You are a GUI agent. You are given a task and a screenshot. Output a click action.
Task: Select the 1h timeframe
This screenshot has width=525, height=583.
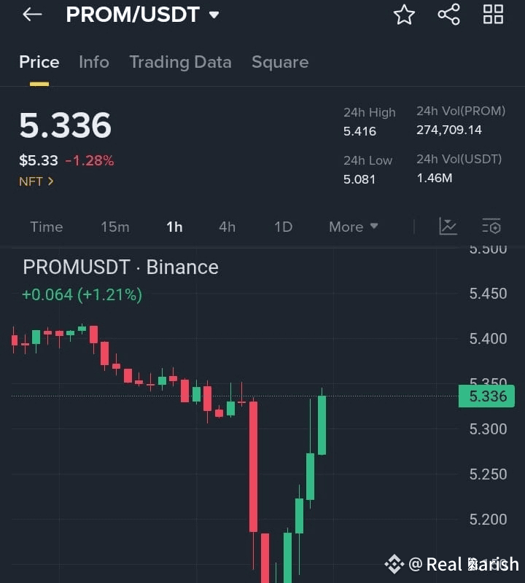point(174,227)
